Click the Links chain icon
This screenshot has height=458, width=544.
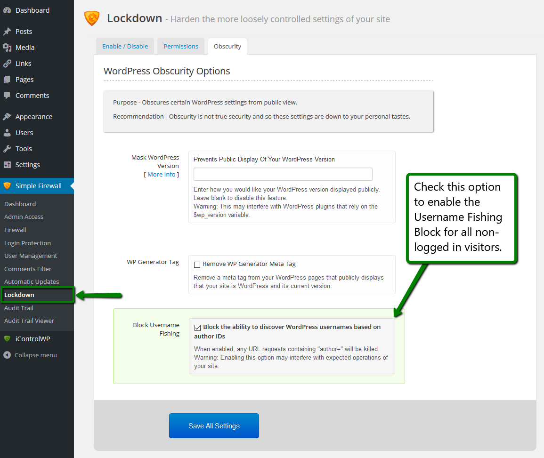pyautogui.click(x=7, y=64)
